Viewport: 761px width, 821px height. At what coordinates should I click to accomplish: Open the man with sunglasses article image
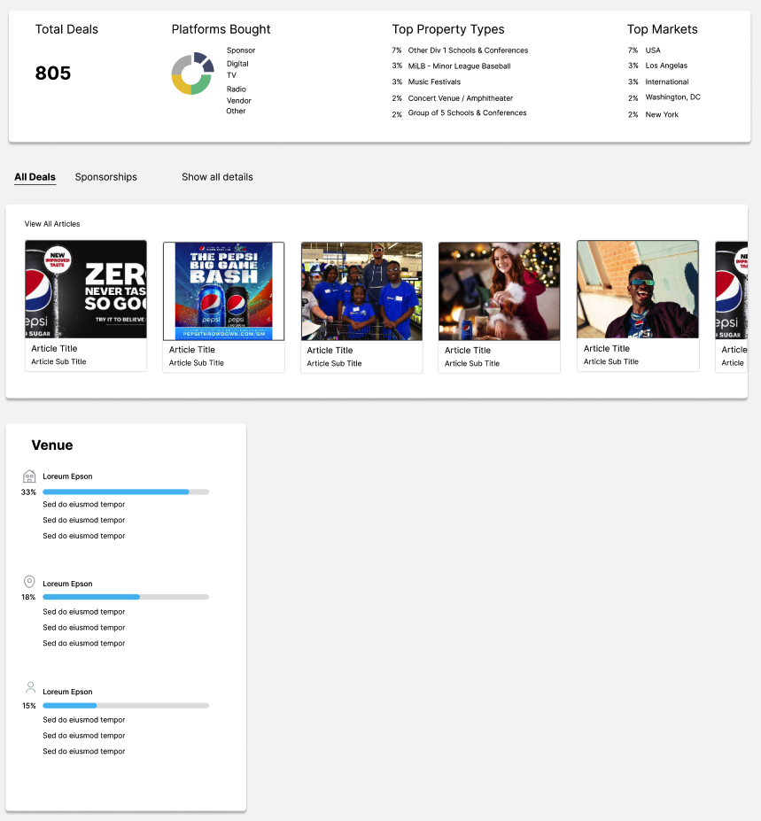(638, 289)
